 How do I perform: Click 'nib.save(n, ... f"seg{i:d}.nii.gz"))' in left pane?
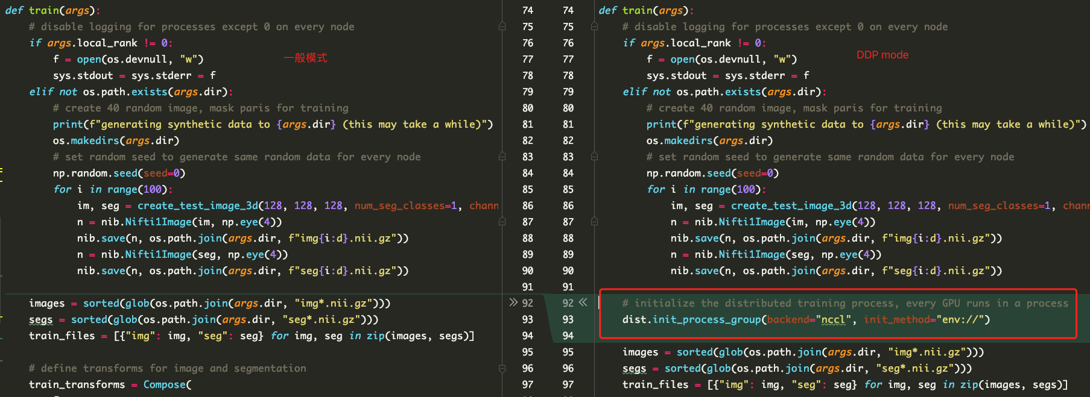pos(242,270)
